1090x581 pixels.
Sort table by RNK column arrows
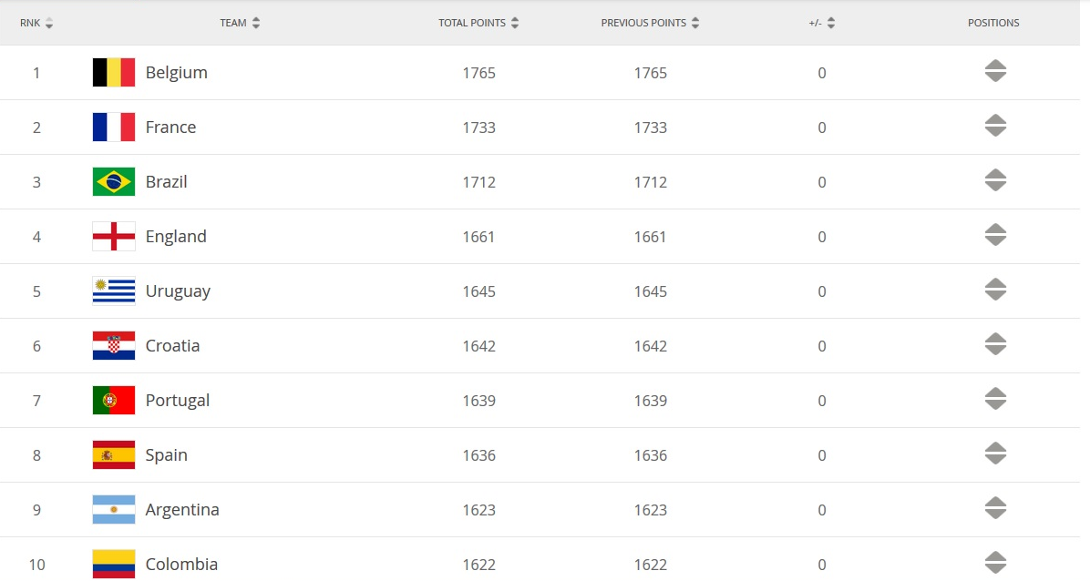(49, 24)
